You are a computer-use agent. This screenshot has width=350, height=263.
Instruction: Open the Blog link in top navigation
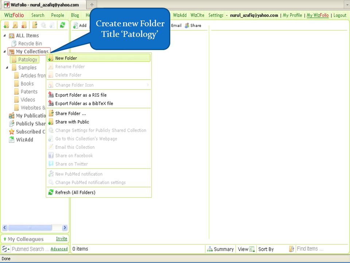pyautogui.click(x=75, y=15)
